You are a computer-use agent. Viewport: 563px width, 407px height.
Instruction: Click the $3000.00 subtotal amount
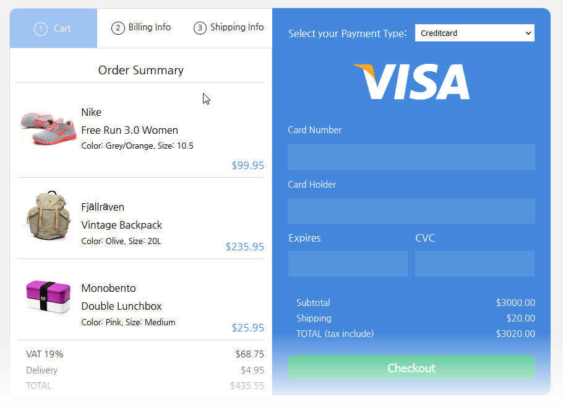[x=515, y=303]
